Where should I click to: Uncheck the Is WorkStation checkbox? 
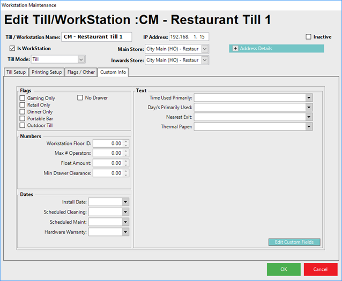pyautogui.click(x=12, y=49)
